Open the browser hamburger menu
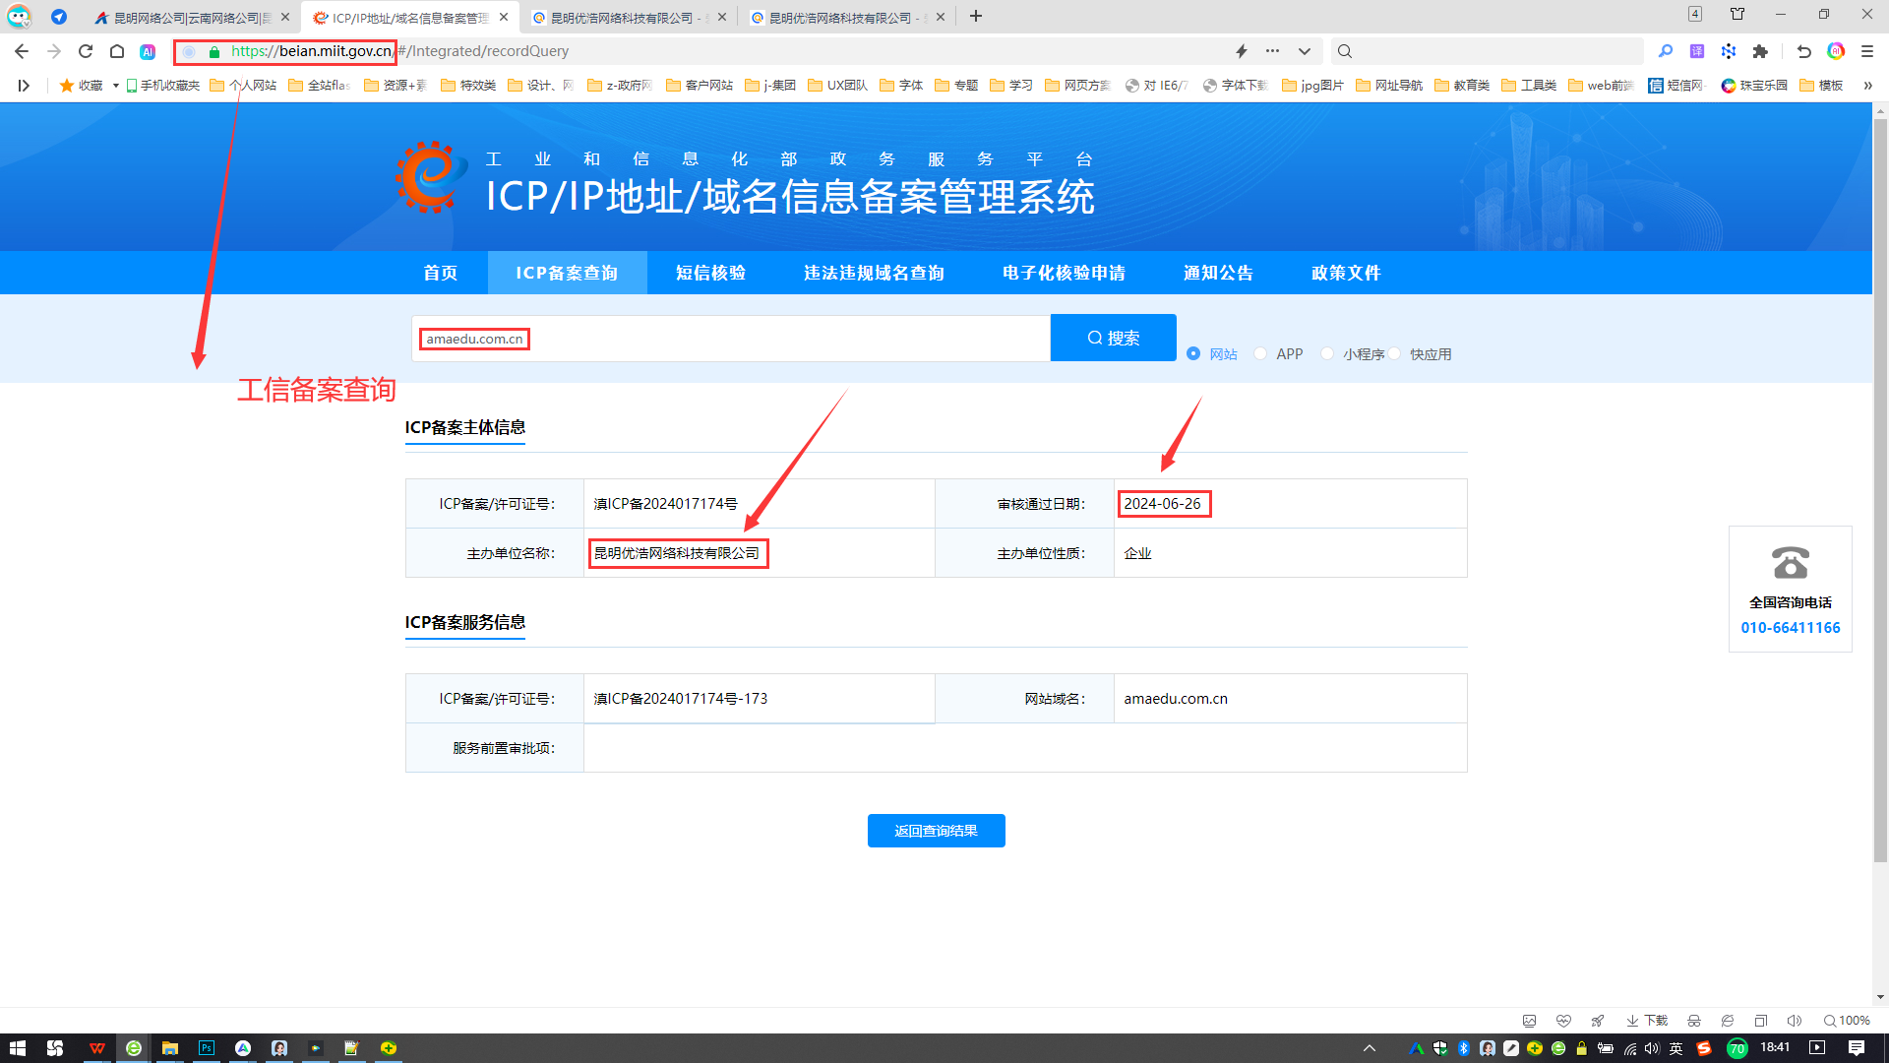The width and height of the screenshot is (1889, 1063). click(x=1867, y=51)
